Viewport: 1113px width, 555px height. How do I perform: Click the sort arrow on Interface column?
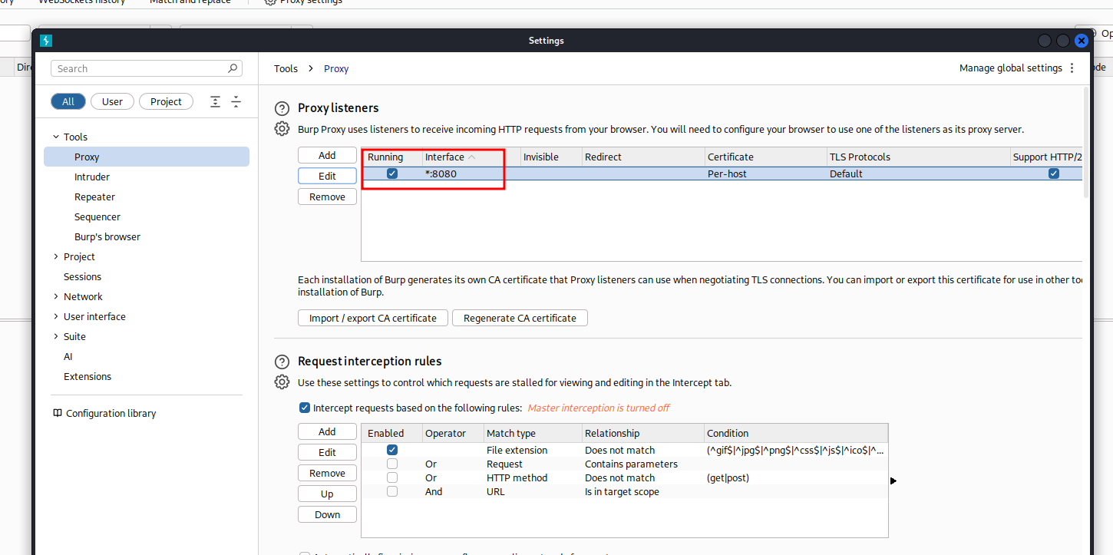(x=472, y=157)
